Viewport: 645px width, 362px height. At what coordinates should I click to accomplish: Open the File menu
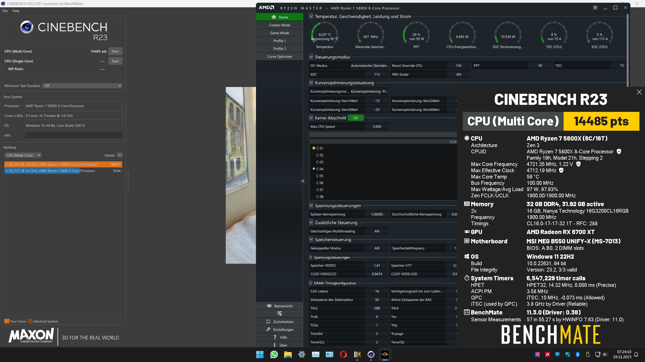5,11
